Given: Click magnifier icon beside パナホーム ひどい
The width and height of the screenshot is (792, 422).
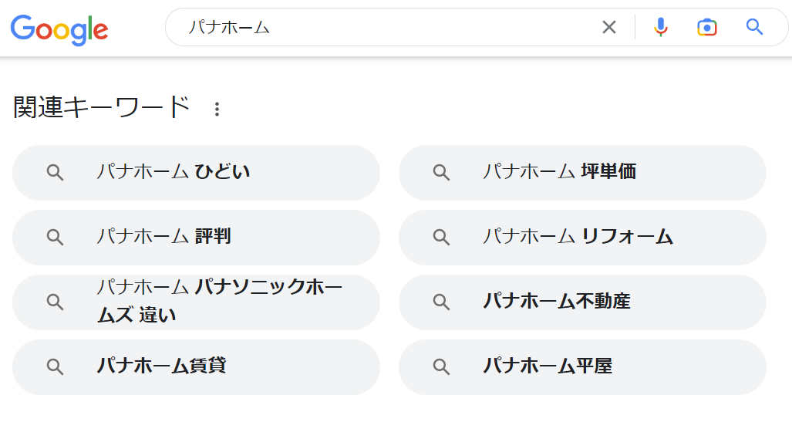Looking at the screenshot, I should tap(55, 173).
